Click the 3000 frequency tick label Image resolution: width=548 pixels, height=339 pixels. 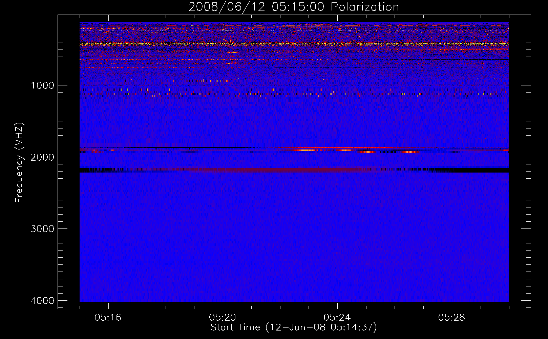point(42,229)
